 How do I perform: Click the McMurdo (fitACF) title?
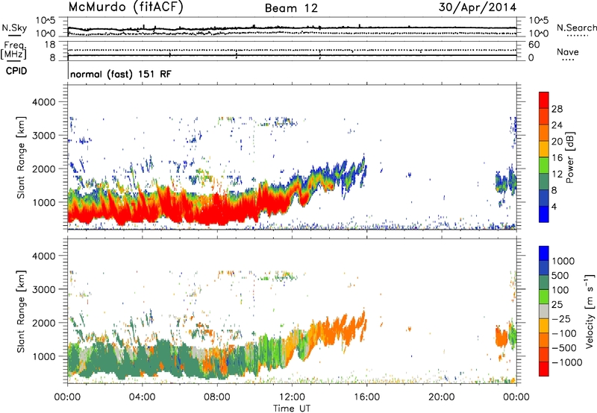coord(125,7)
